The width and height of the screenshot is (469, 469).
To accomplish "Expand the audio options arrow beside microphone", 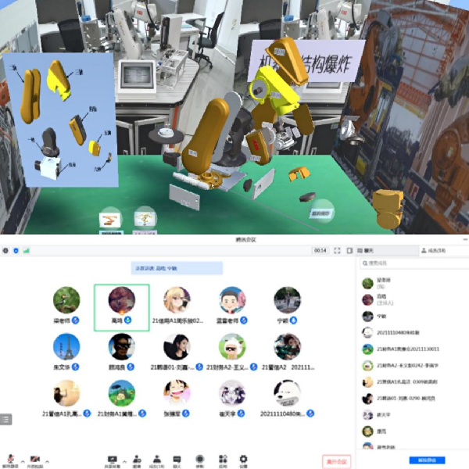I will click(20, 457).
